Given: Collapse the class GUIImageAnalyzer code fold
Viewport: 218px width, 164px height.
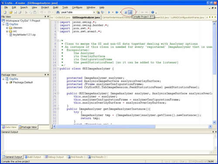Looking at the screenshot, I should coord(58,68).
